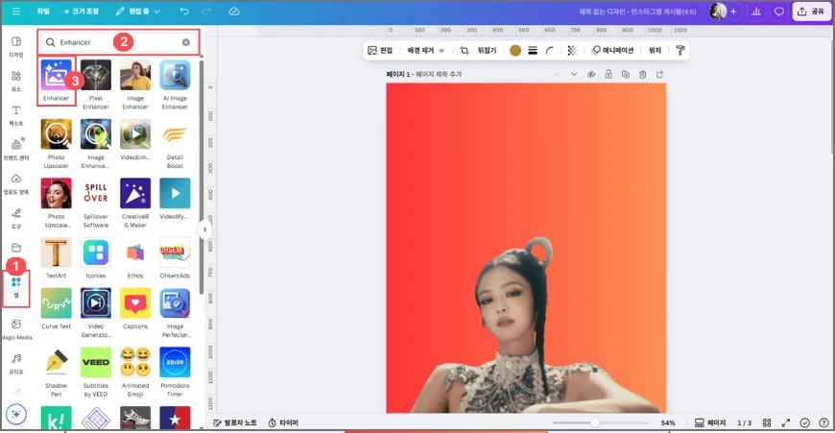The width and height of the screenshot is (835, 433).
Task: Open the OhsemAds app
Action: [175, 257]
